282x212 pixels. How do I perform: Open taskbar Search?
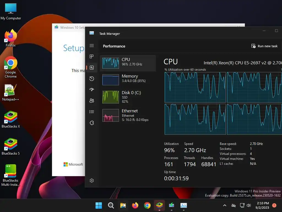(x=111, y=205)
